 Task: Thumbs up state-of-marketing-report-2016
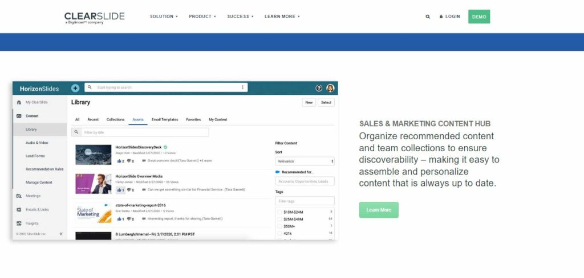click(120, 219)
